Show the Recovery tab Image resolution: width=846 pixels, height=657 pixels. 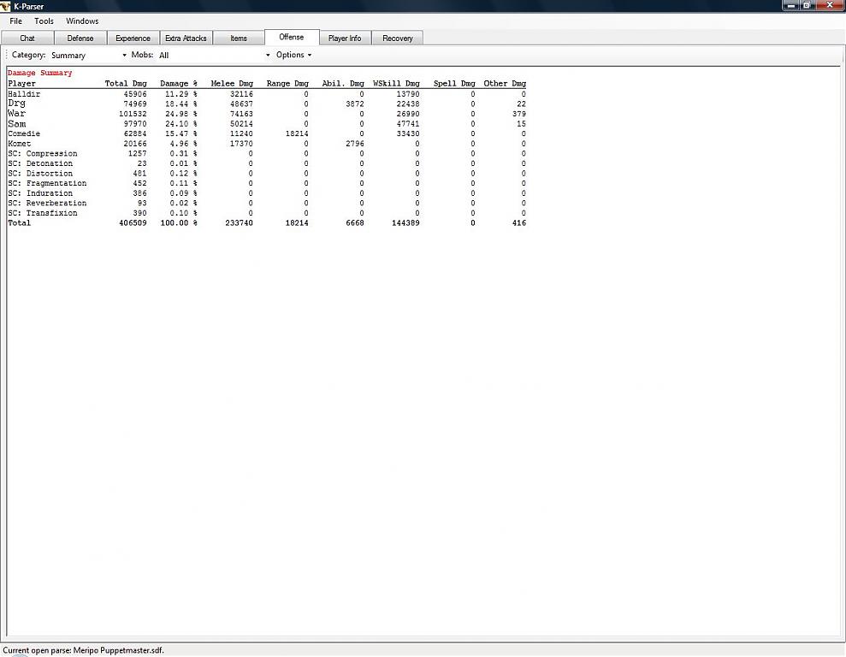click(397, 38)
